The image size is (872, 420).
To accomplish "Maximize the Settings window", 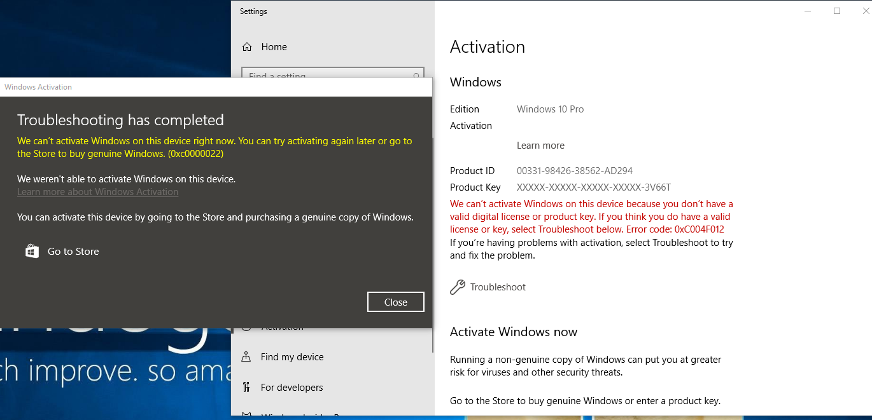I will tap(837, 11).
